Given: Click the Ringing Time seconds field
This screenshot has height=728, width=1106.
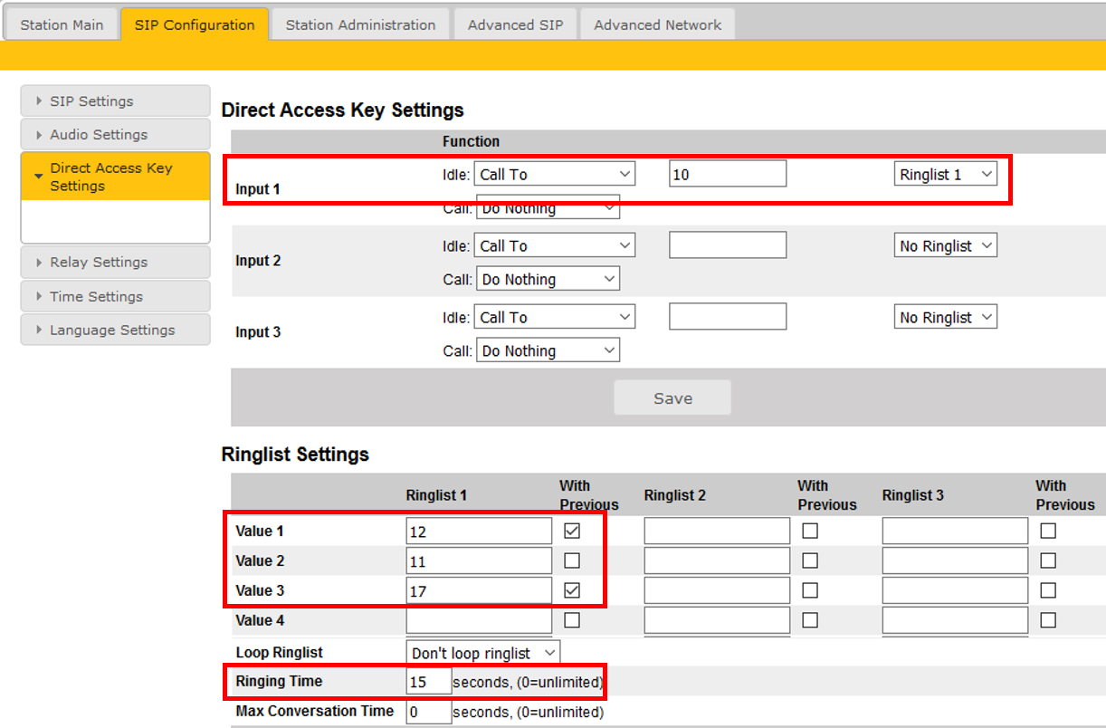Looking at the screenshot, I should point(428,682).
